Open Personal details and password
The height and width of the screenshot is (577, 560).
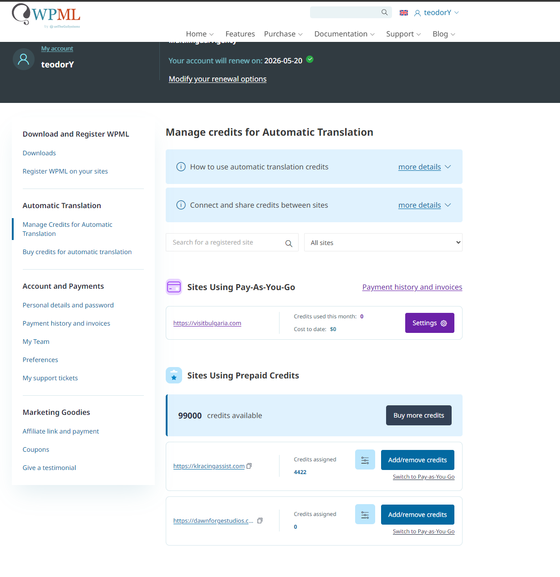tap(68, 305)
